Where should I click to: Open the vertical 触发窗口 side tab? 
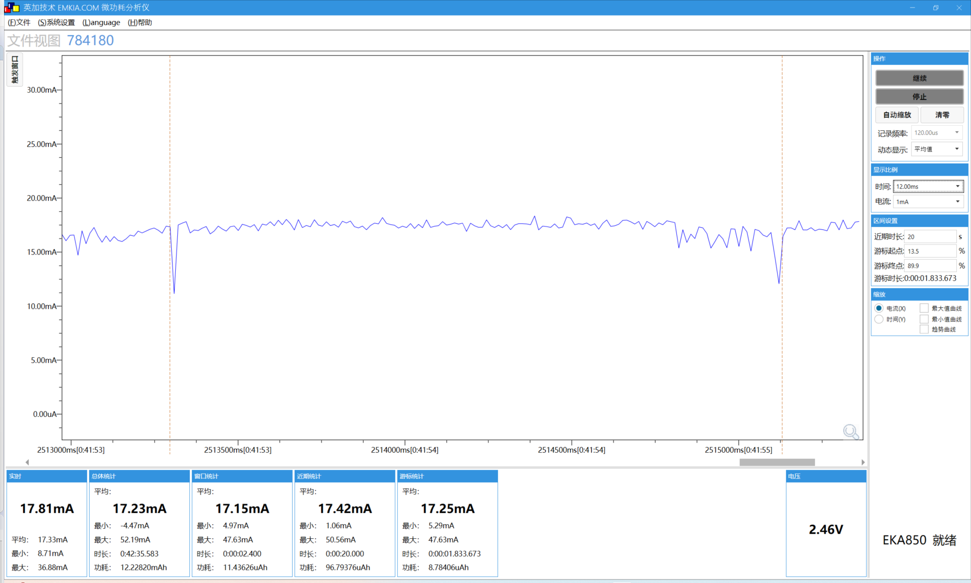tap(15, 70)
